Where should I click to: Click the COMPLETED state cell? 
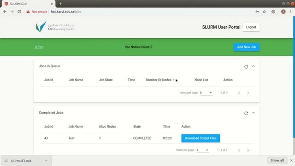(142, 138)
